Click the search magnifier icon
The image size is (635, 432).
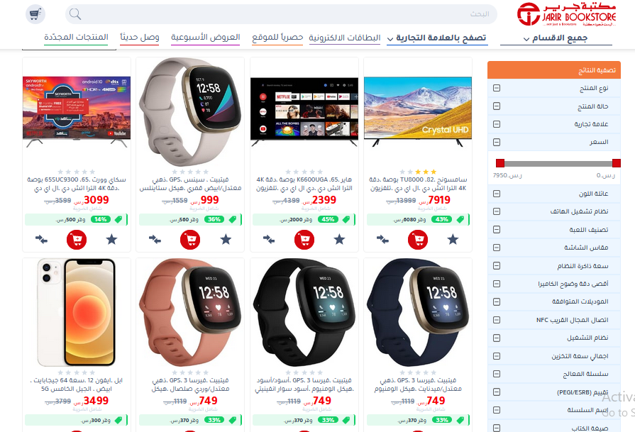[x=75, y=14]
